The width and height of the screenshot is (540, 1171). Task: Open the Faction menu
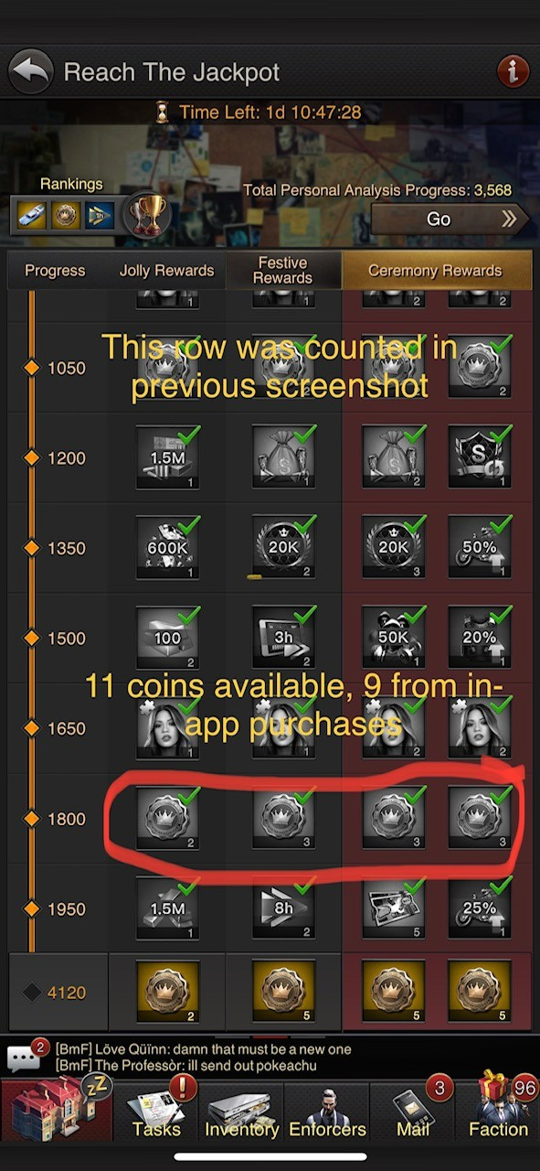tap(499, 1108)
